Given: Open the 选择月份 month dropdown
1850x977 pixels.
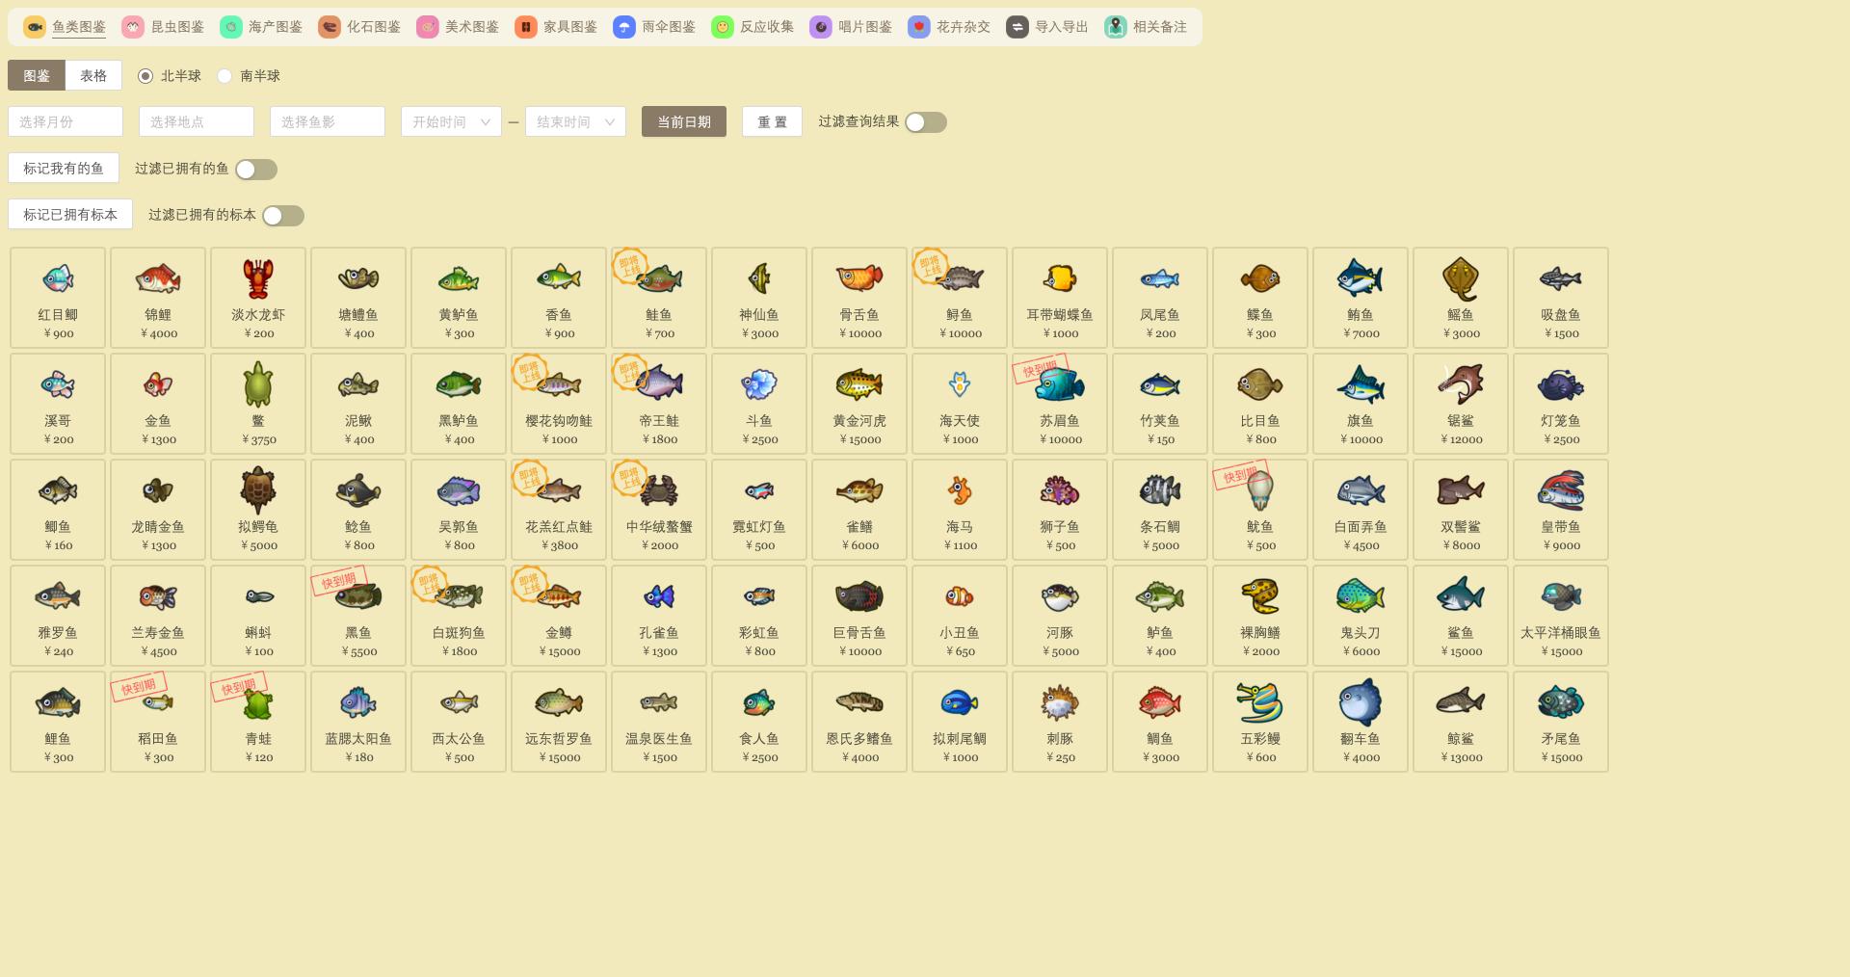Looking at the screenshot, I should coord(66,121).
